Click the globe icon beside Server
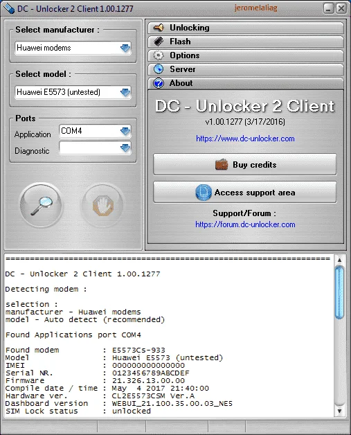The image size is (351, 435). point(159,69)
